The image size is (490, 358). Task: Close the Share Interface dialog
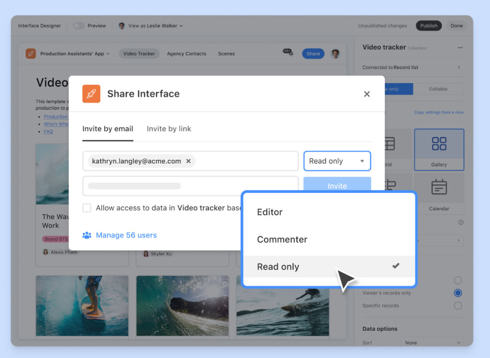tap(367, 94)
